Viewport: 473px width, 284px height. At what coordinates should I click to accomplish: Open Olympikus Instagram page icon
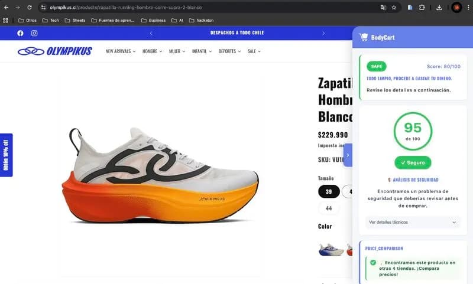click(34, 33)
